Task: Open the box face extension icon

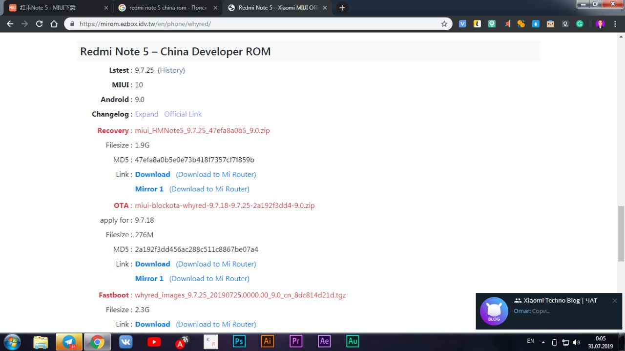Action: click(x=550, y=23)
